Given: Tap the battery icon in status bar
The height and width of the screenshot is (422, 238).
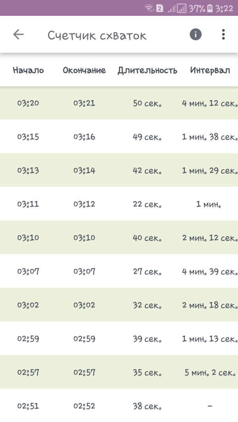Looking at the screenshot, I should (x=210, y=8).
